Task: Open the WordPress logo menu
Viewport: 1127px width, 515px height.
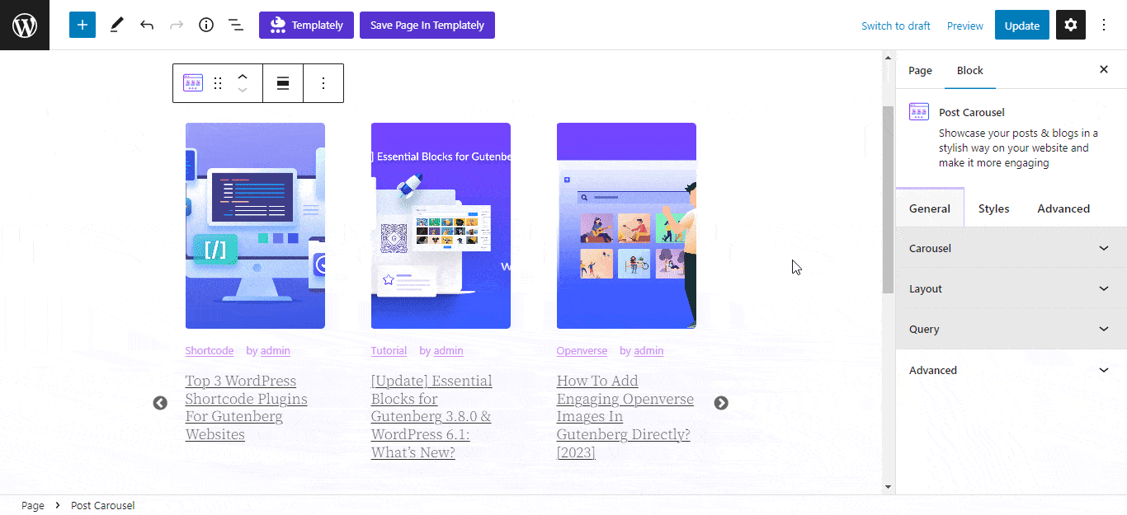Action: 25,25
